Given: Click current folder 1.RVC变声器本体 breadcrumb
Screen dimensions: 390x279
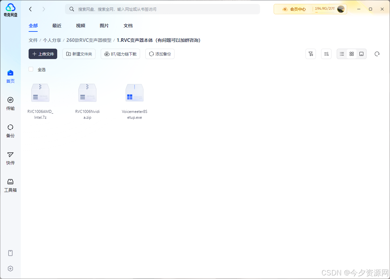Looking at the screenshot, I should point(159,40).
